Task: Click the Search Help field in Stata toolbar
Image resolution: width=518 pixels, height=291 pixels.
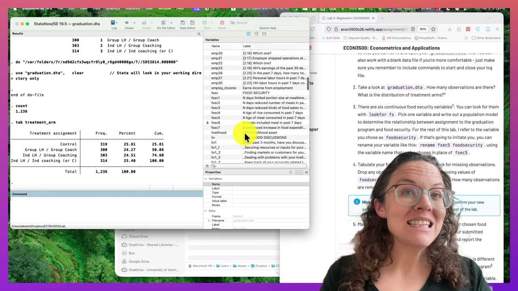Action: [267, 23]
